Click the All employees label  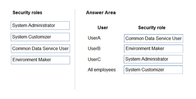102,70
